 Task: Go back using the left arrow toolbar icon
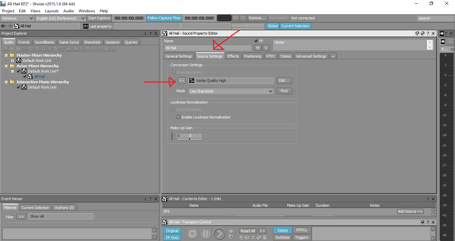(3, 26)
